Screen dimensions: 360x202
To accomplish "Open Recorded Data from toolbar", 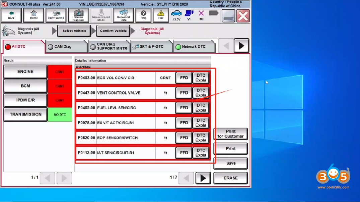I will coord(123,15).
